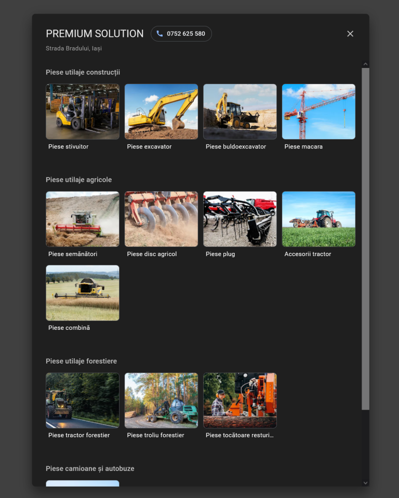Click the 'Piese tractor forestier' label

pos(79,435)
